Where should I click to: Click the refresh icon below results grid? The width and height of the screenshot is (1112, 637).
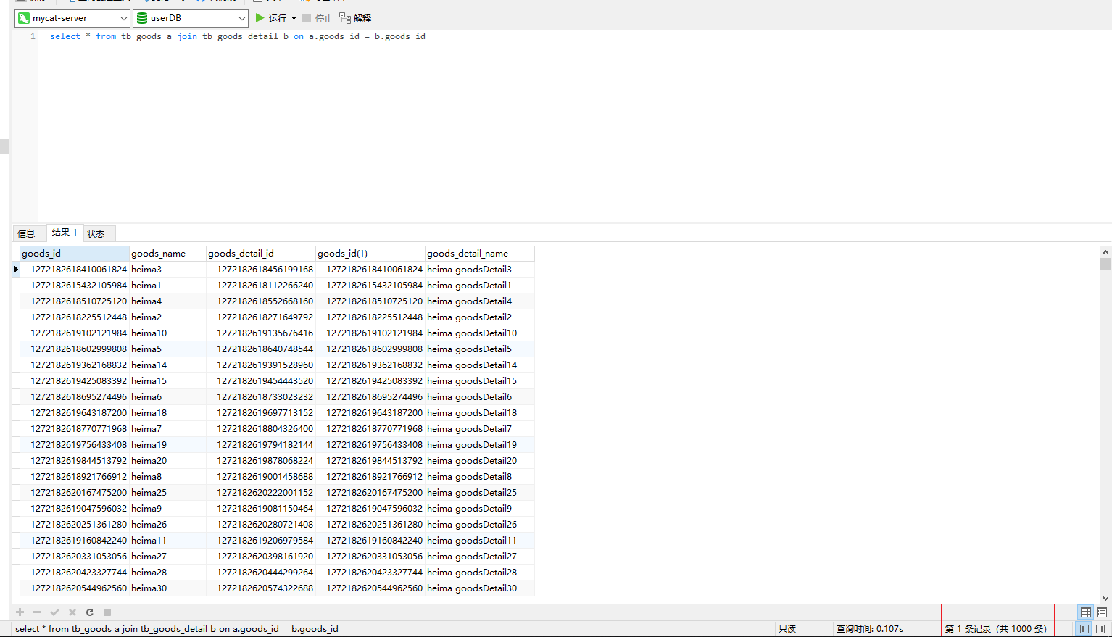[90, 612]
